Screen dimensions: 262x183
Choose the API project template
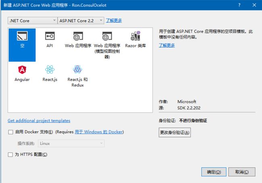coord(50,40)
